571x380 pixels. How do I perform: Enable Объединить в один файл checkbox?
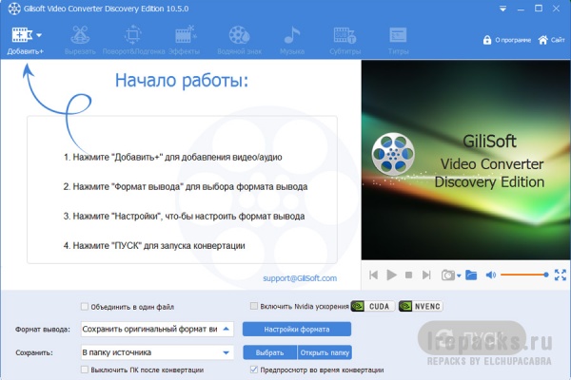coord(85,307)
